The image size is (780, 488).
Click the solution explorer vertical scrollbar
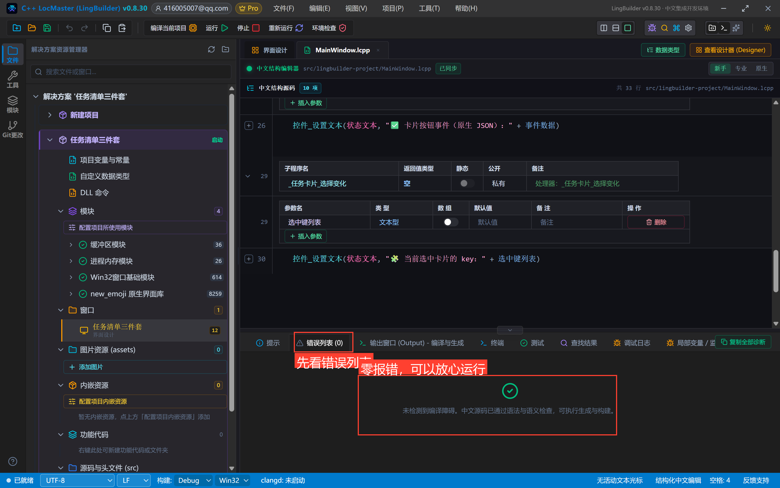point(231,252)
